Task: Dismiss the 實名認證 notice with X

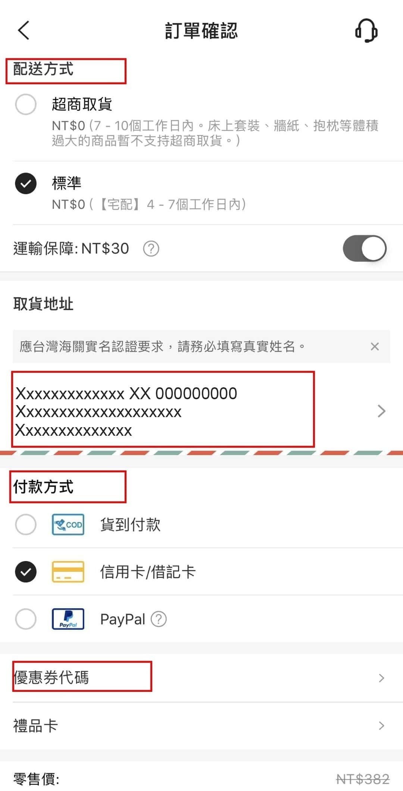Action: point(375,346)
